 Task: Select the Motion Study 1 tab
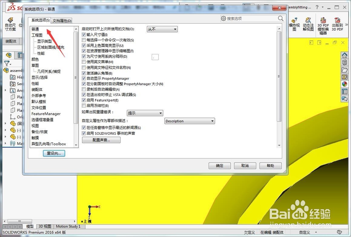click(68, 226)
